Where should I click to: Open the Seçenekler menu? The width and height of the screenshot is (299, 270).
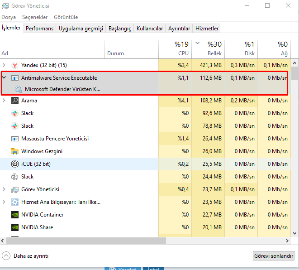(35, 17)
